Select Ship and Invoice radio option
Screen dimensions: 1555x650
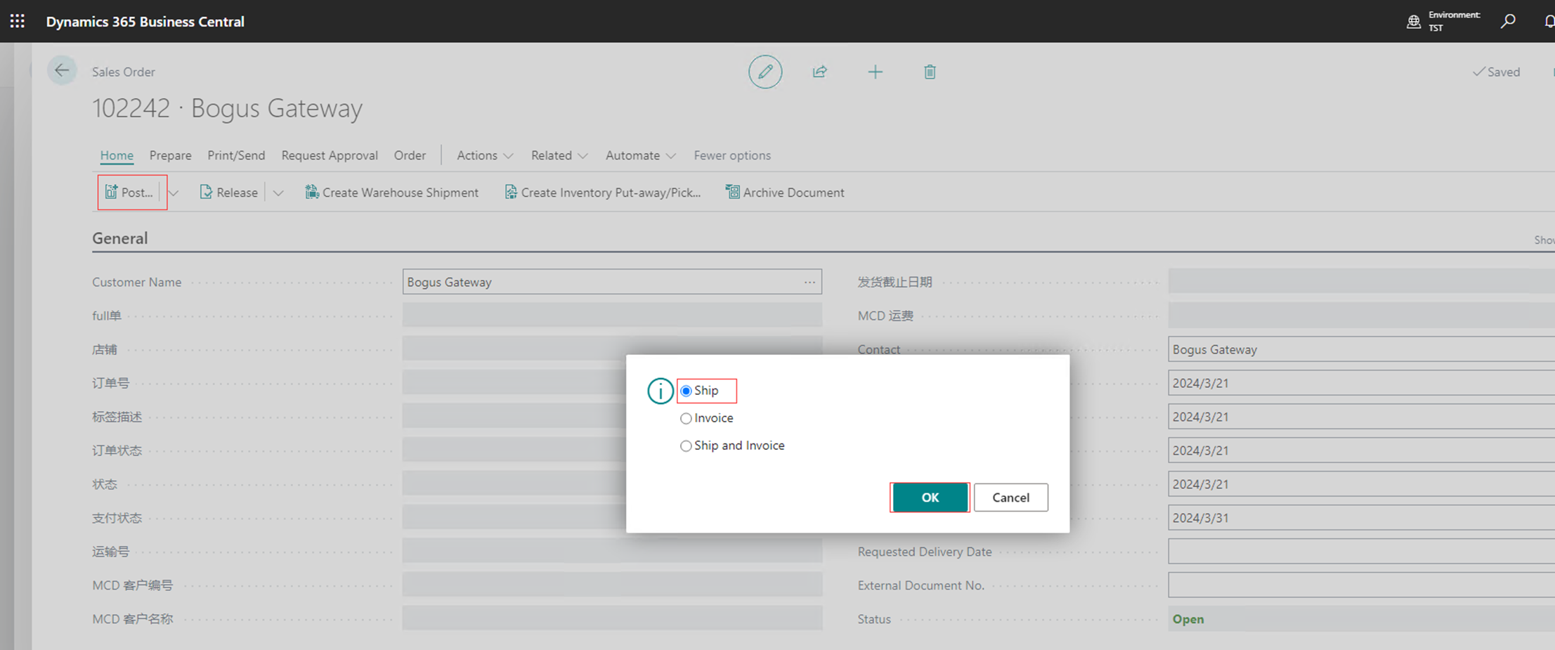click(686, 446)
